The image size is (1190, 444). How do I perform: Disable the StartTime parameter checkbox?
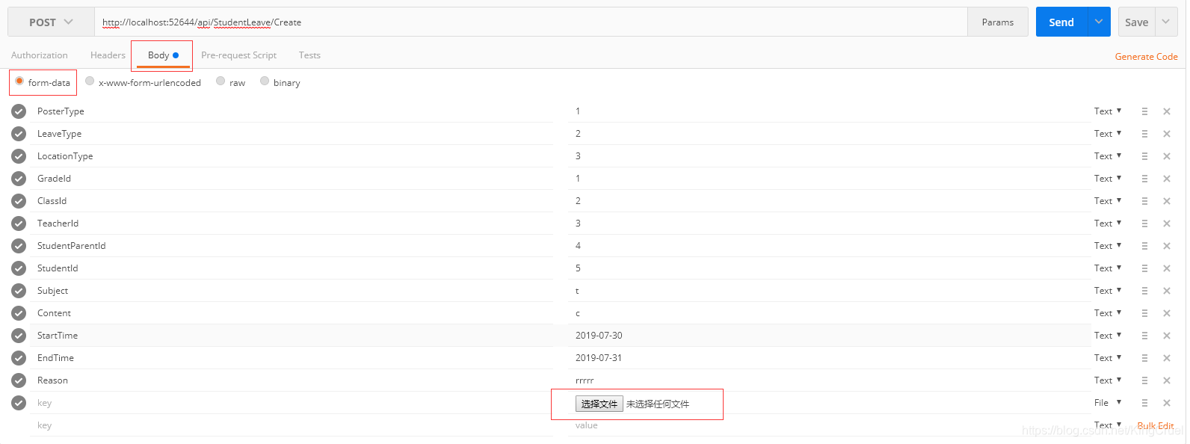click(x=19, y=336)
